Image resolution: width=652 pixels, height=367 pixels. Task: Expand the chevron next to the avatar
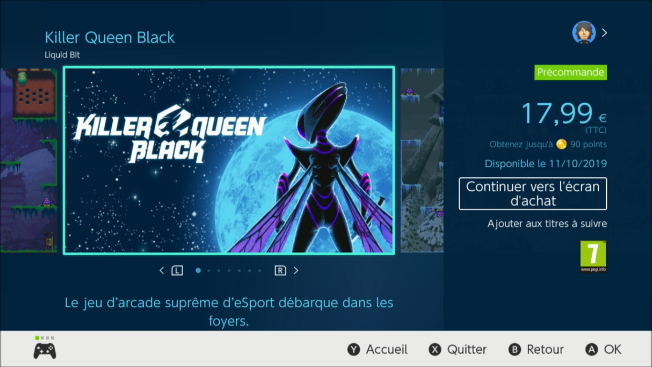[x=604, y=32]
